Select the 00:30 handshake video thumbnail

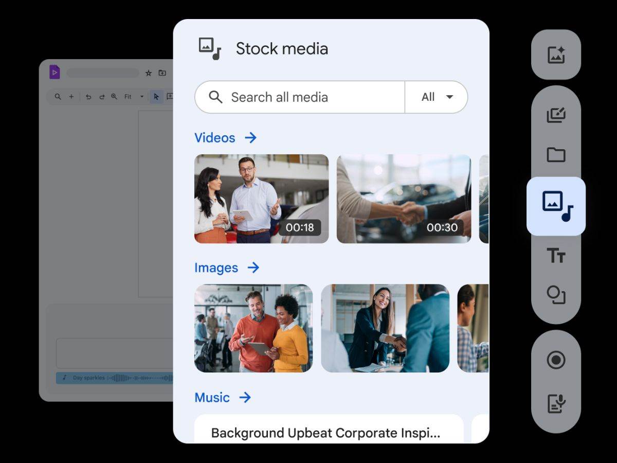(x=404, y=199)
